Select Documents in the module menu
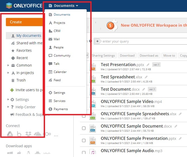The width and height of the screenshot is (187, 157). click(x=62, y=15)
